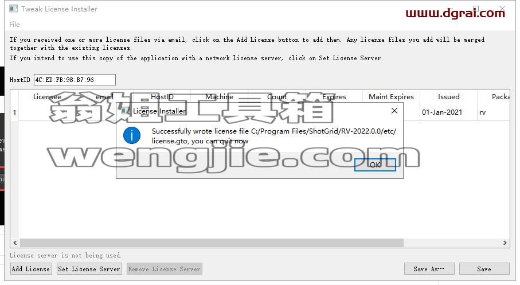Select the 01-Jan-2021 issued date cell

pos(449,112)
